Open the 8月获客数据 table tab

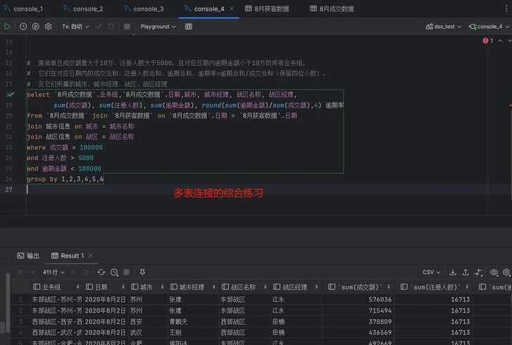(x=267, y=9)
